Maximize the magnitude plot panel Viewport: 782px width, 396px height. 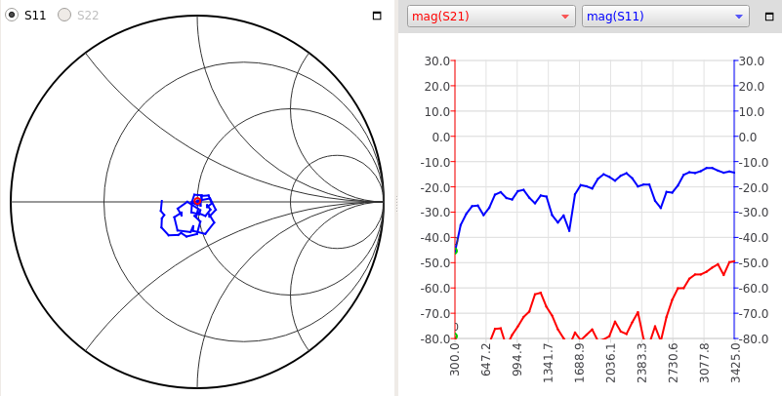tap(769, 16)
